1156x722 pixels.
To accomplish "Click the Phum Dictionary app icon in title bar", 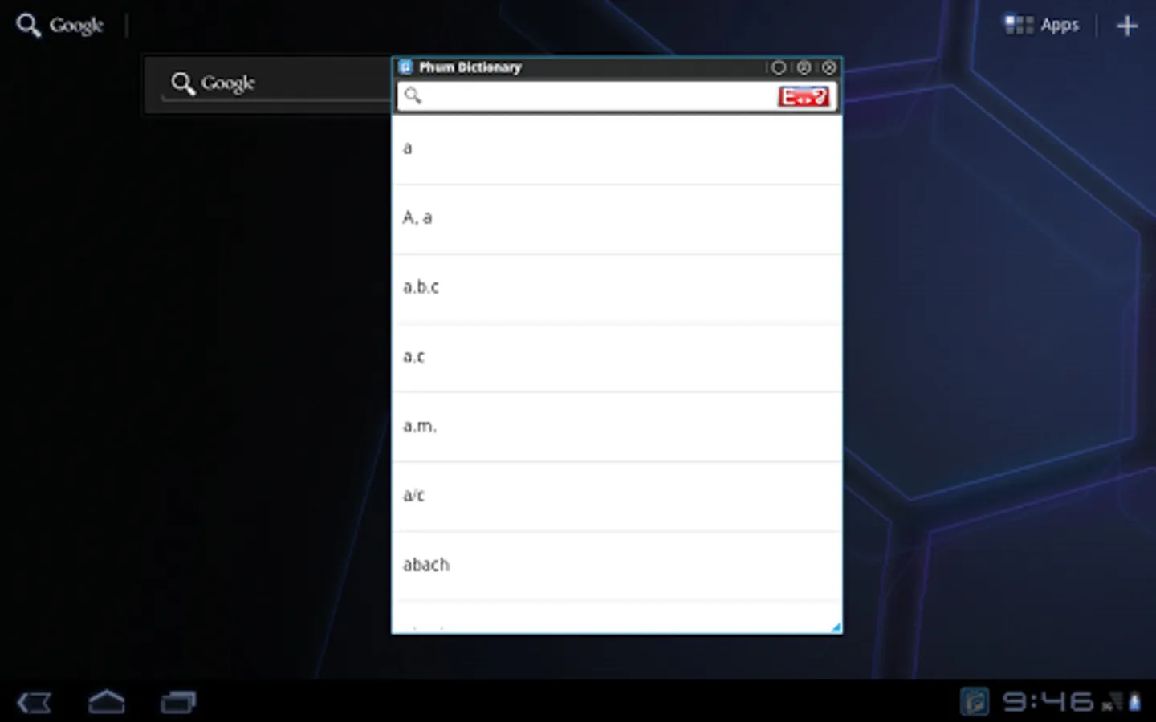I will (405, 67).
